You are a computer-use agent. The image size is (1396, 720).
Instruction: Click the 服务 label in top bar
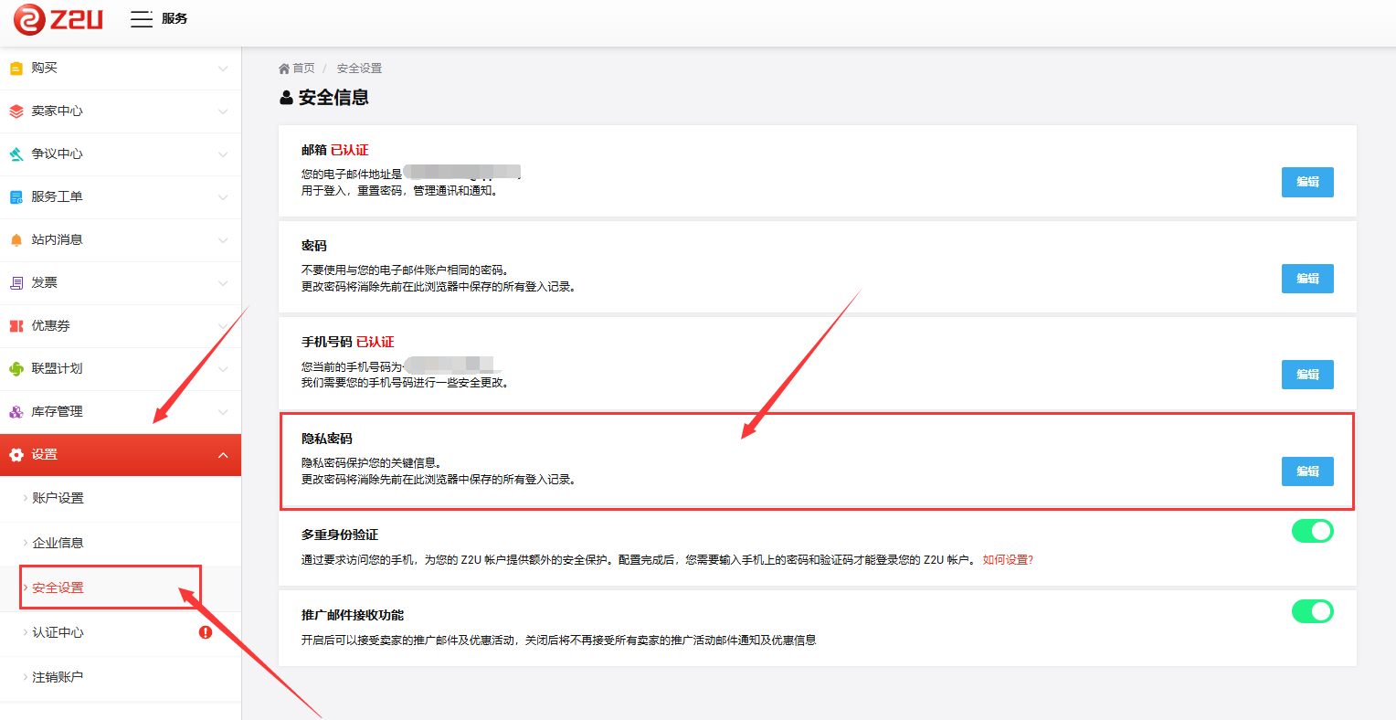[x=174, y=19]
